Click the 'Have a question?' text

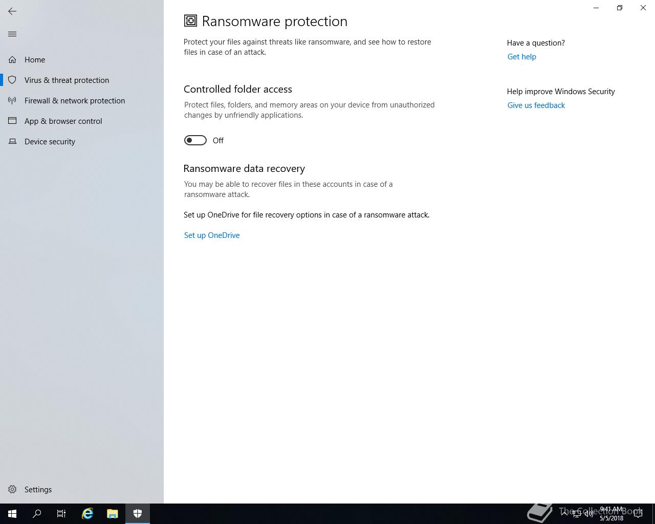click(x=536, y=43)
